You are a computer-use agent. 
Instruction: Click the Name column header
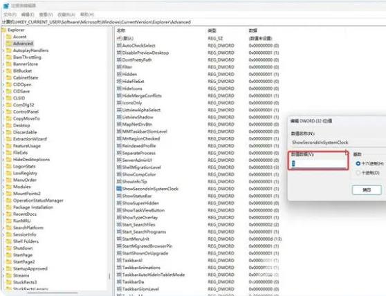121,30
